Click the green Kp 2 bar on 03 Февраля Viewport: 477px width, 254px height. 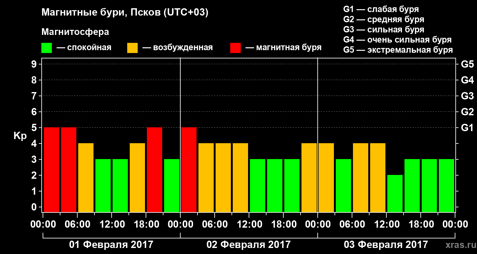395,193
